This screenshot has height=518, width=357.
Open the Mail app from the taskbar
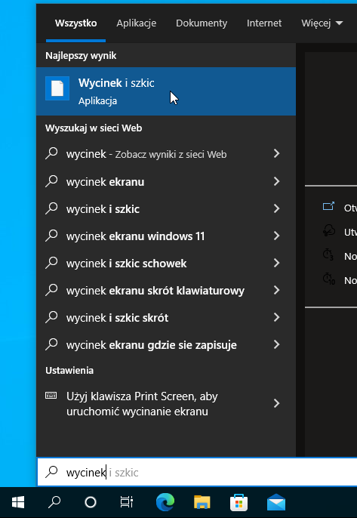276,503
